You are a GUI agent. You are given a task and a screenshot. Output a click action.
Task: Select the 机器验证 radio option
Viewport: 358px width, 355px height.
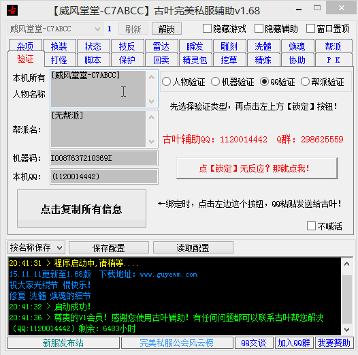tap(215, 82)
